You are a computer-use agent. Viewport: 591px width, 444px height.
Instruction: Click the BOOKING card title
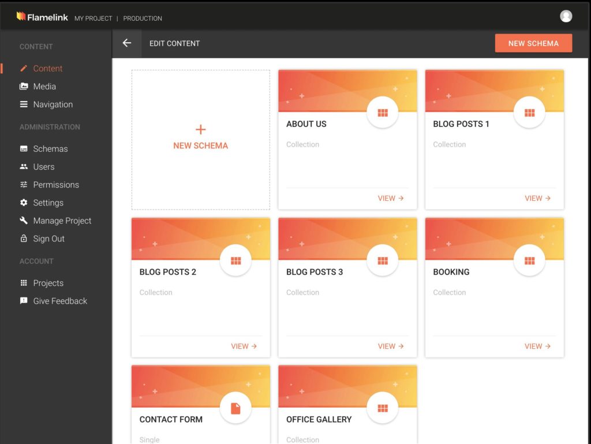451,272
